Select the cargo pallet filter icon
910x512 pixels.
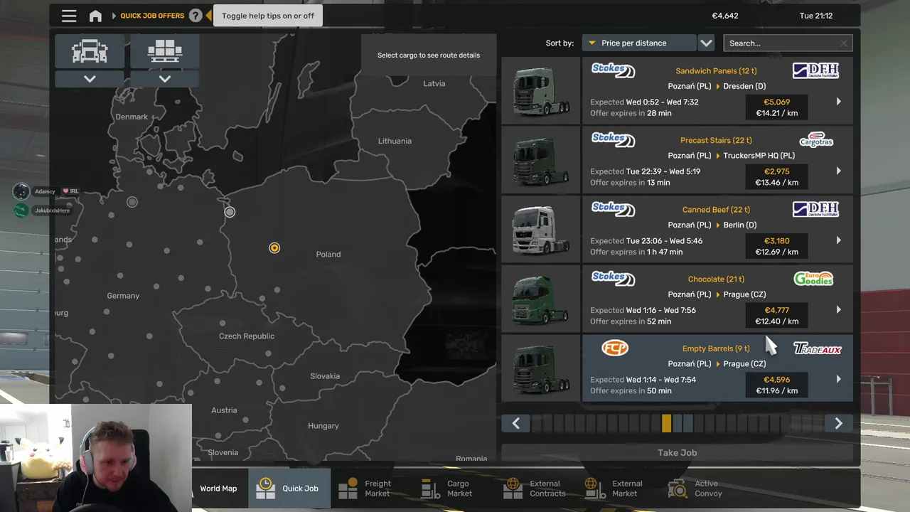[x=165, y=51]
